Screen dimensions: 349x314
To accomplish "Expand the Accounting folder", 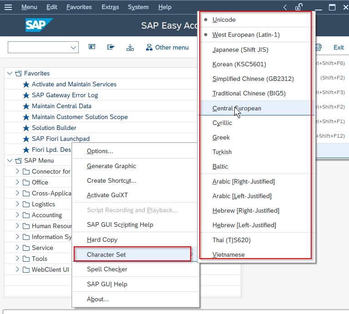I will (18, 215).
